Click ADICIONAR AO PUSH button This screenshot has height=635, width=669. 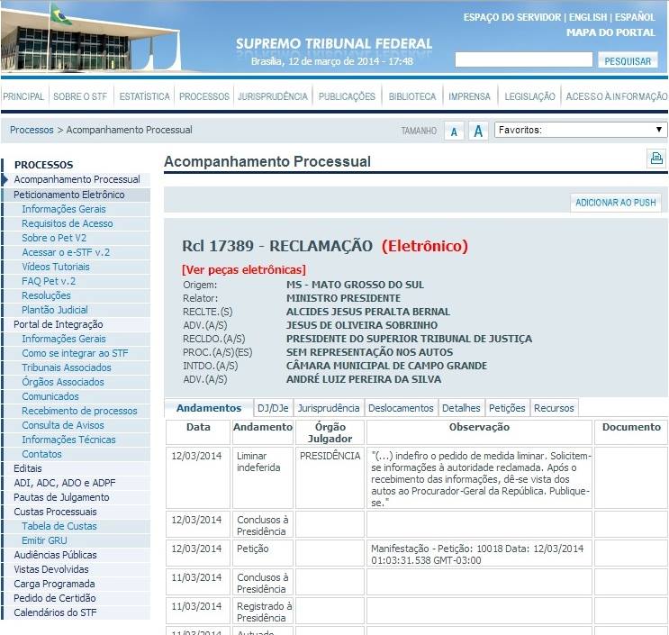click(616, 203)
